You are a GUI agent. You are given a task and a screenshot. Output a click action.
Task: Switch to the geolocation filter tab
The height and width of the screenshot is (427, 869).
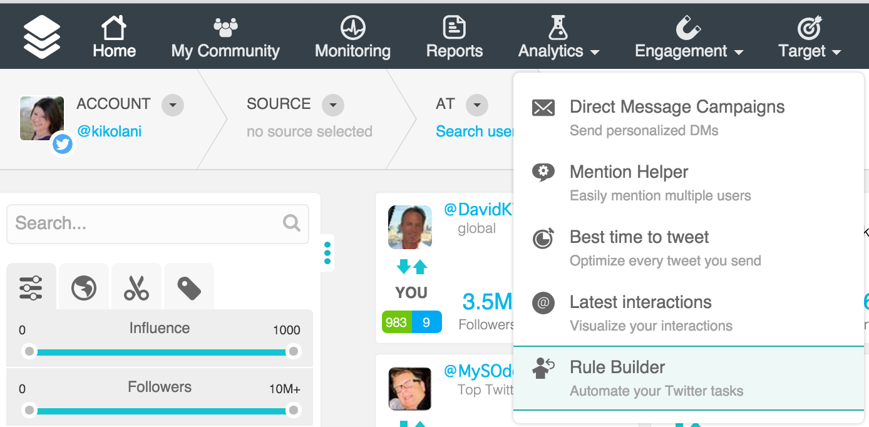83,286
